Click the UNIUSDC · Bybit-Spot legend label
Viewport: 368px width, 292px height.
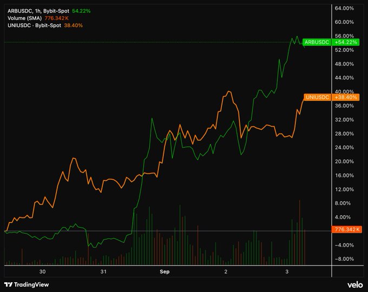click(34, 25)
